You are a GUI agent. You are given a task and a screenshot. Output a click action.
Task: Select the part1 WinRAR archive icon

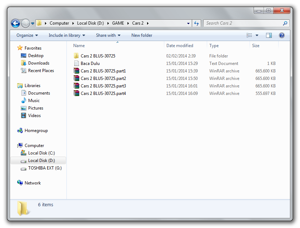point(76,71)
